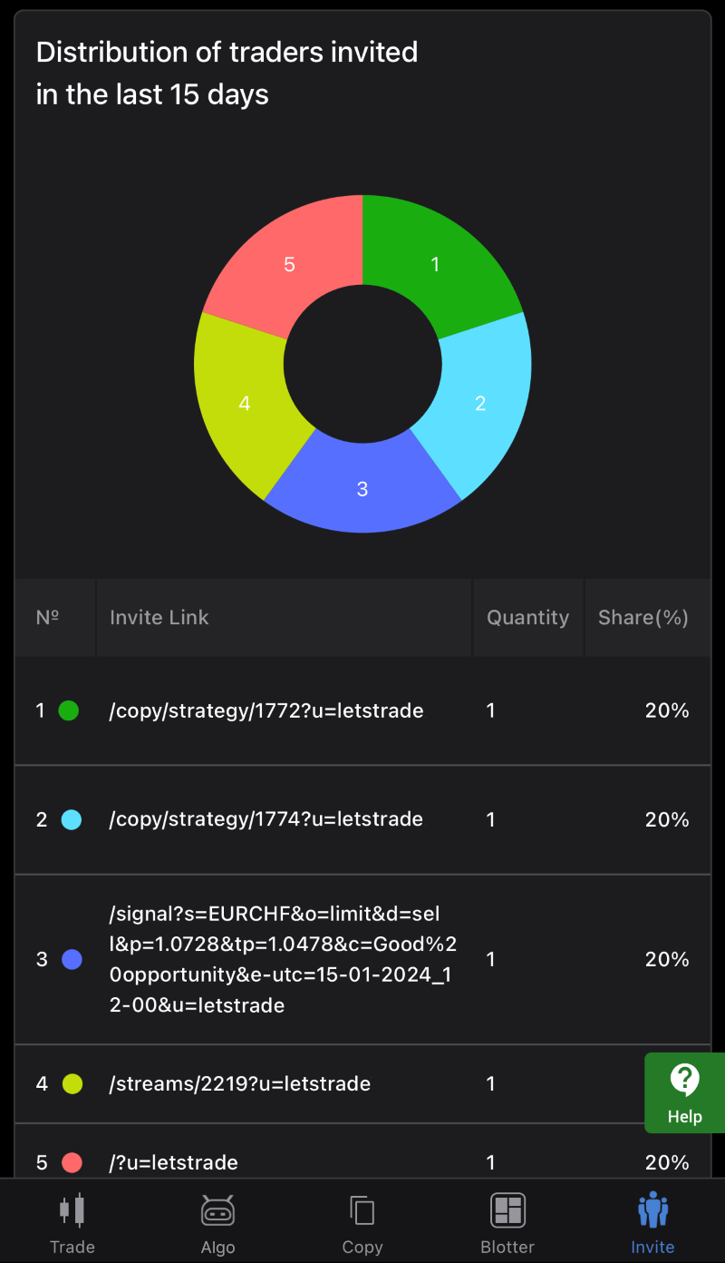The image size is (725, 1263).
Task: Click green dot for invite link 1
Action: click(68, 711)
